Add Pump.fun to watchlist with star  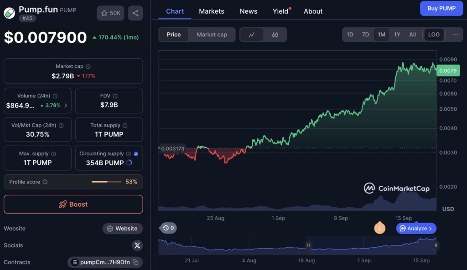(x=110, y=13)
